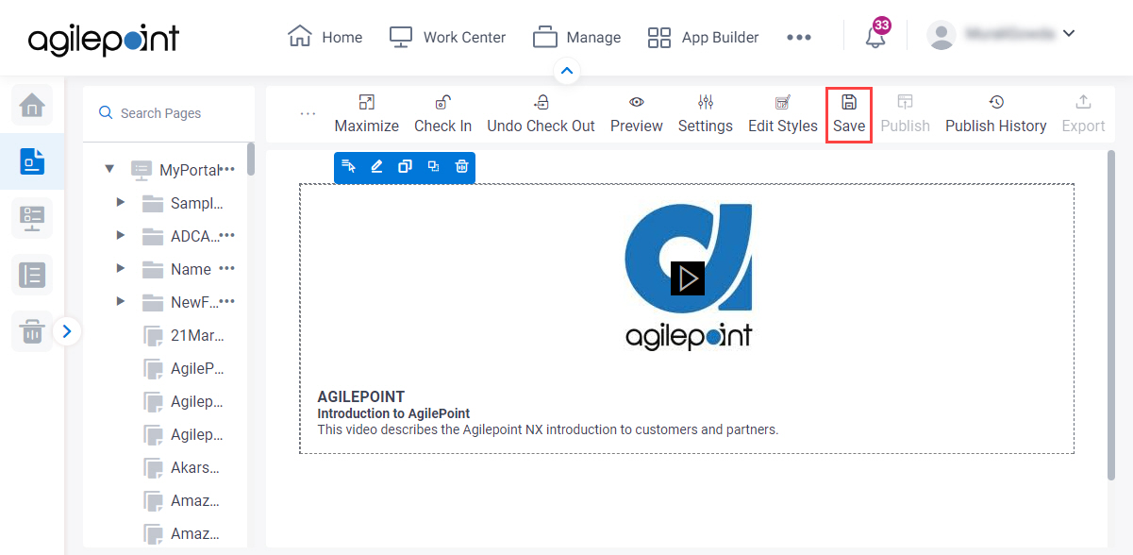Viewport: 1133px width, 555px height.
Task: Expand the Sampl... folder node
Action: coord(120,203)
